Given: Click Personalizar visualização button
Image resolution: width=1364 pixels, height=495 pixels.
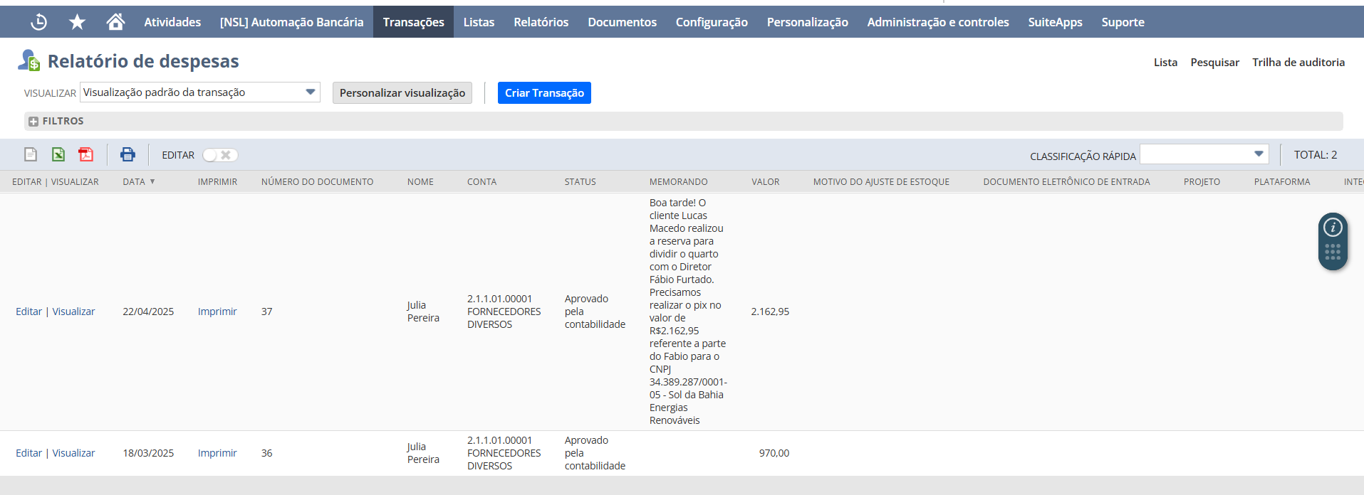Looking at the screenshot, I should (402, 93).
